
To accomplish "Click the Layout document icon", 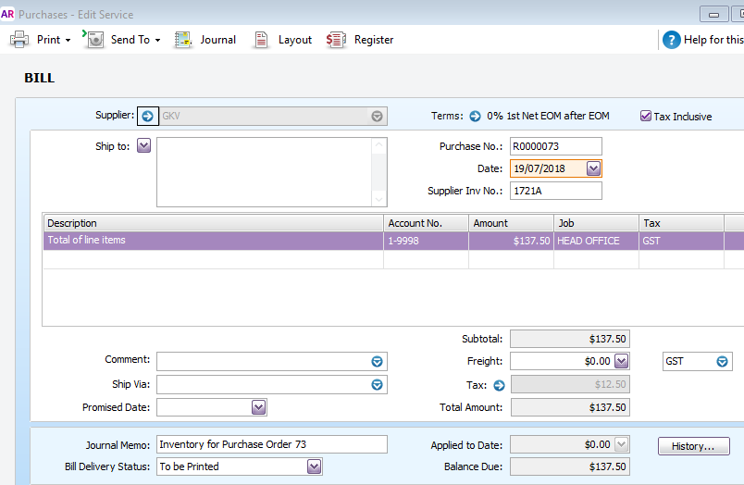I will (x=261, y=40).
